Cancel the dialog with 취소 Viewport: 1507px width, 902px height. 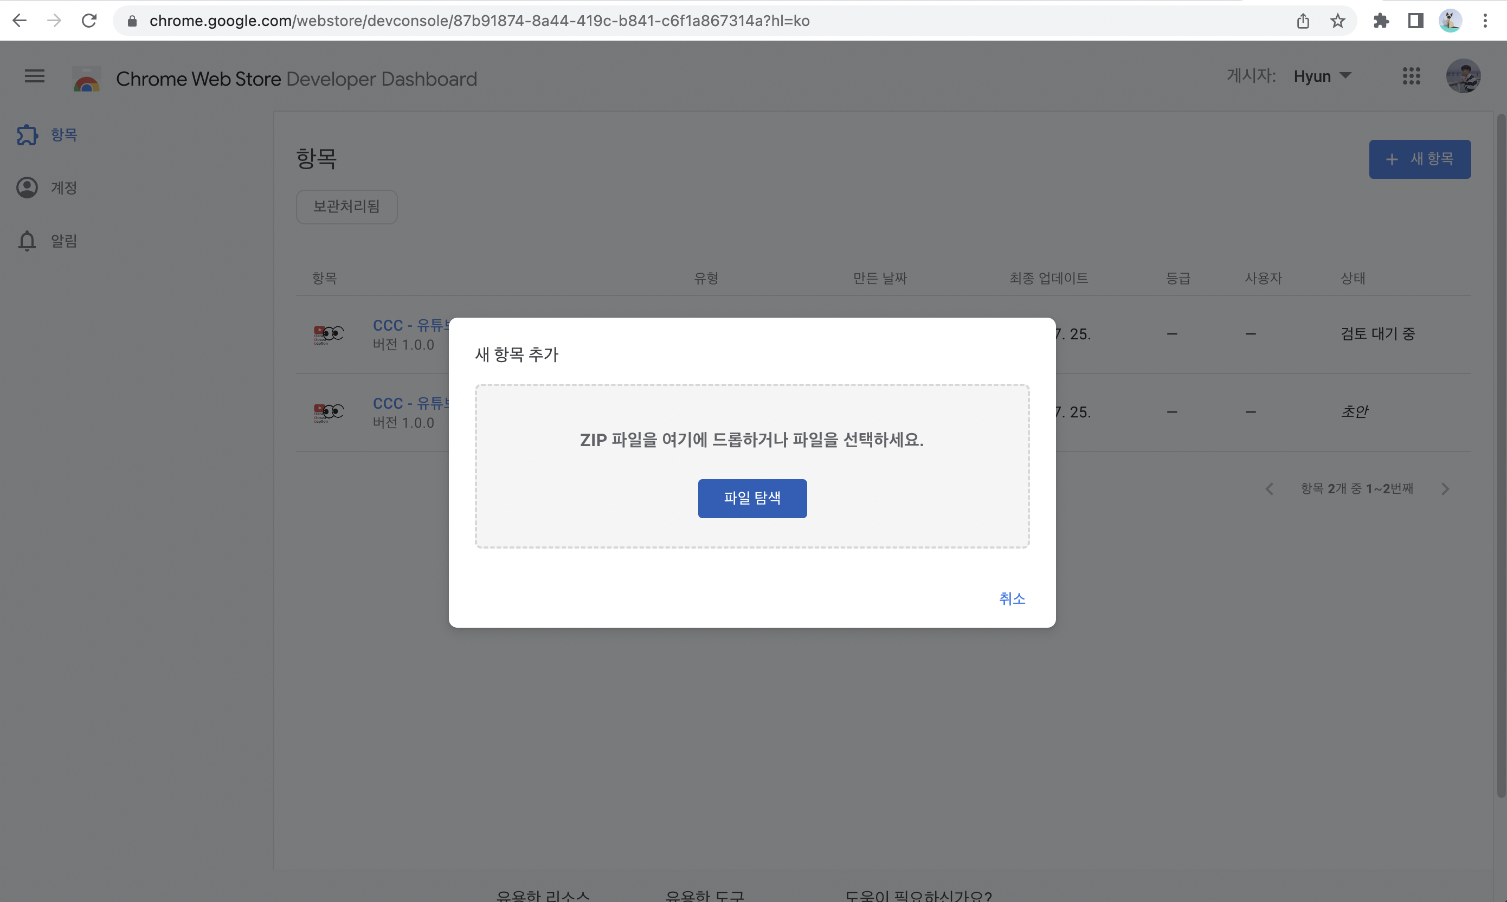(x=1012, y=598)
